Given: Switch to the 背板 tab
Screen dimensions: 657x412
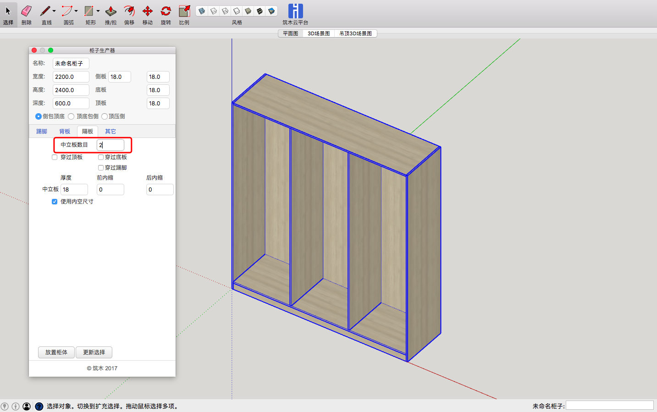Looking at the screenshot, I should tap(65, 132).
